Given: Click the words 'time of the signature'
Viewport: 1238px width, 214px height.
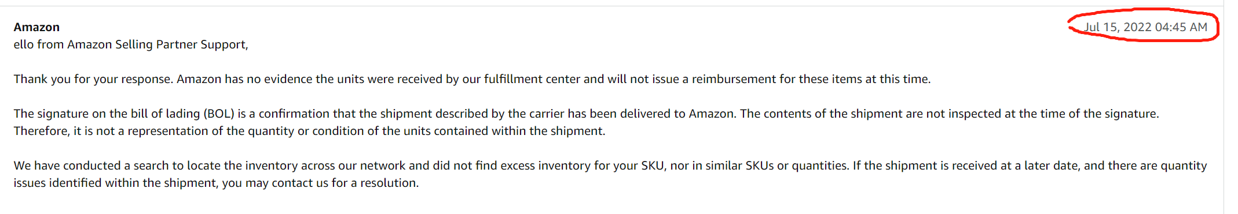Looking at the screenshot, I should [x=1100, y=114].
